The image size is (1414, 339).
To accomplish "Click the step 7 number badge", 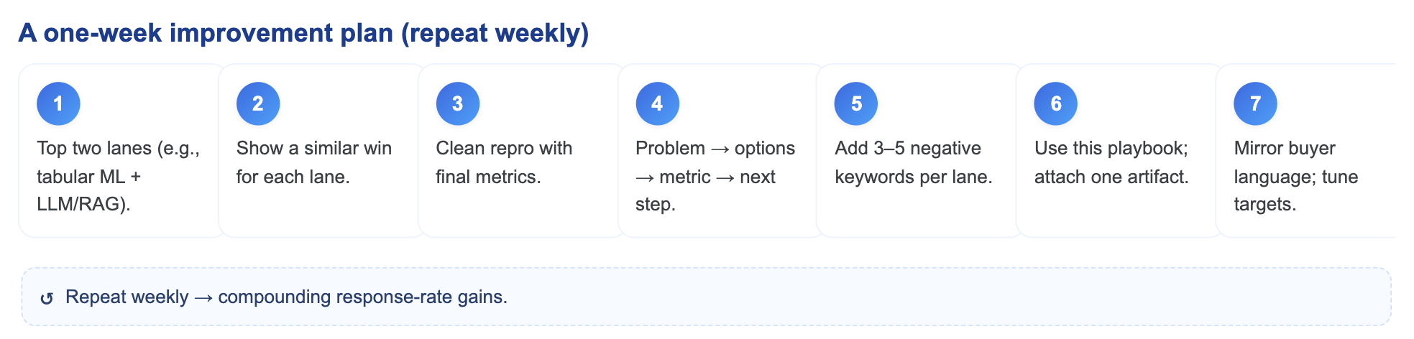I will (x=1255, y=103).
